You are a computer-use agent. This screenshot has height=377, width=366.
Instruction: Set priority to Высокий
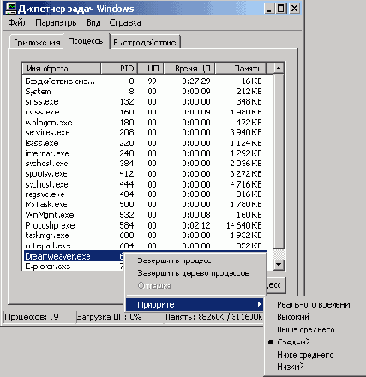pyautogui.click(x=293, y=317)
